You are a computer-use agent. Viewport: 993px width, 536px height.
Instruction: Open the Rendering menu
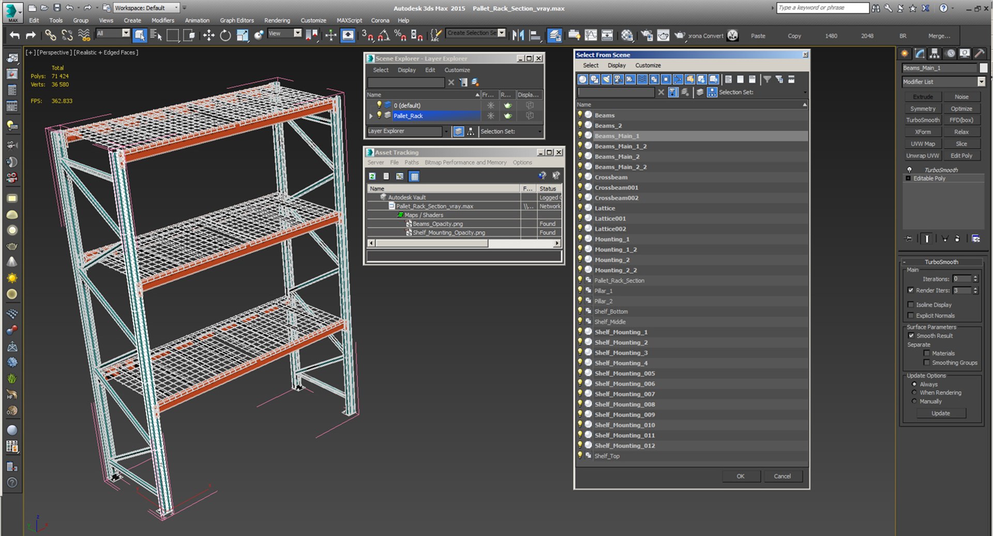[277, 20]
